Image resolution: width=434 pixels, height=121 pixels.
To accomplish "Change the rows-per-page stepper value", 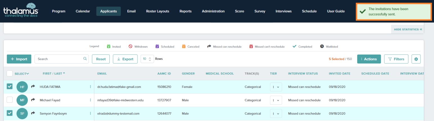I will [x=150, y=59].
